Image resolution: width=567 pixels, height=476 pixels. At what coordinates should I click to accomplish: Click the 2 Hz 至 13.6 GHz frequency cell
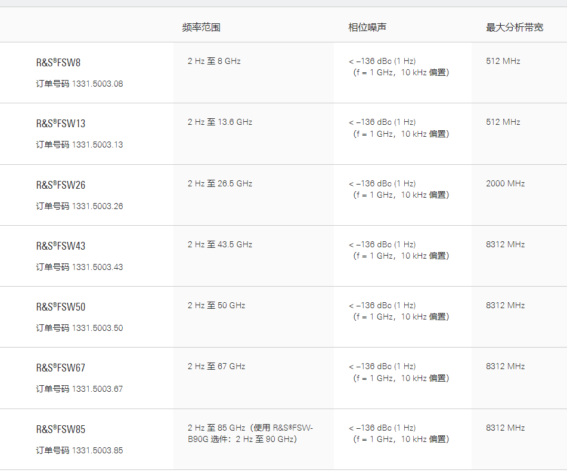tap(220, 122)
